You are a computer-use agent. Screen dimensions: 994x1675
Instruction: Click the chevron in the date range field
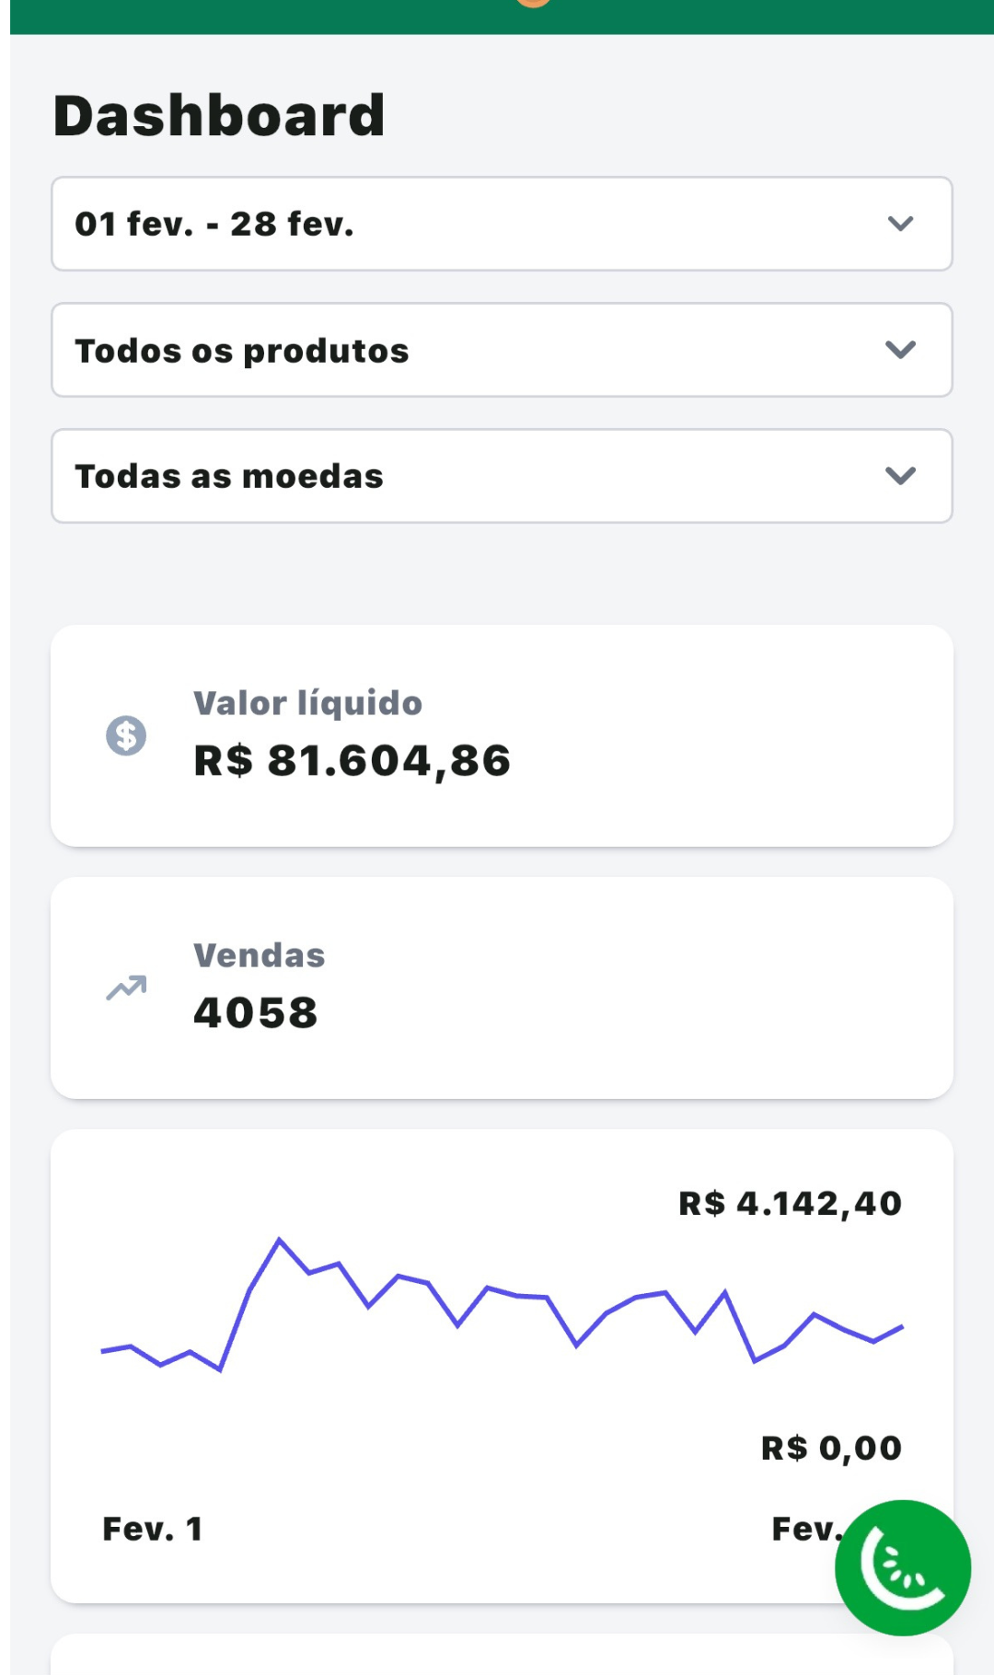[x=900, y=224]
